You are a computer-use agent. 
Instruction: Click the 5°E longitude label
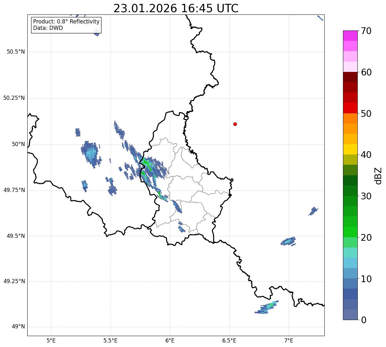pyautogui.click(x=51, y=340)
